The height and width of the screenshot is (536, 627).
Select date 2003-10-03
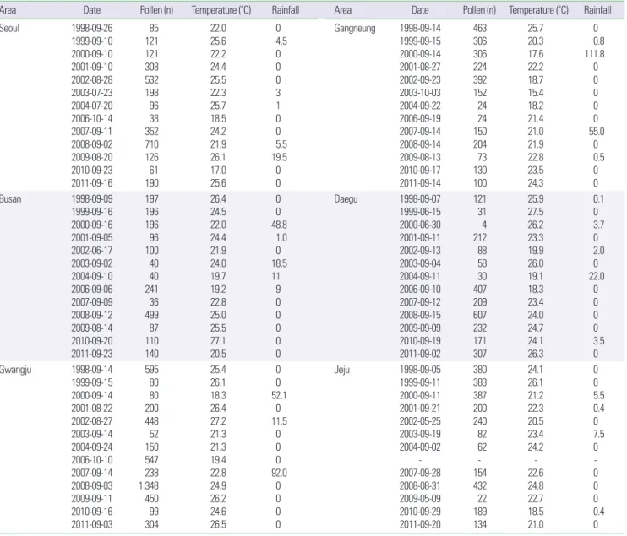coord(420,93)
